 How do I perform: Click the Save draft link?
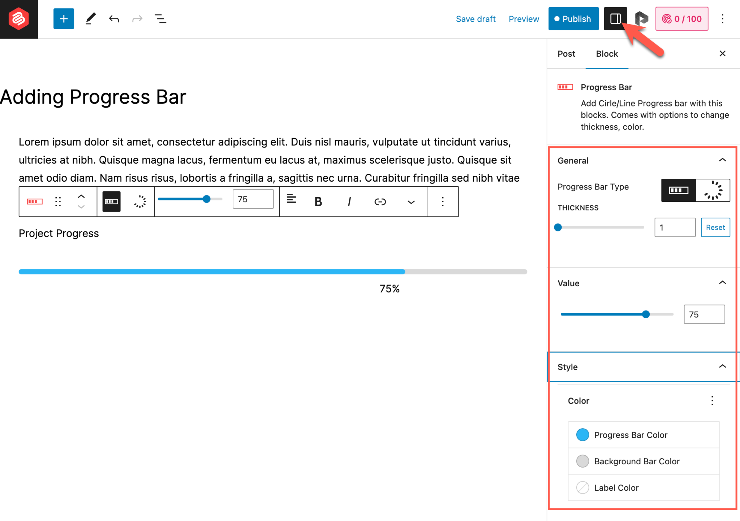476,19
